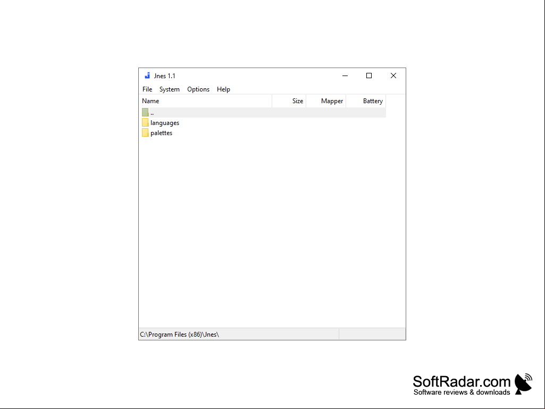
Task: Open the Options menu
Action: (x=198, y=89)
